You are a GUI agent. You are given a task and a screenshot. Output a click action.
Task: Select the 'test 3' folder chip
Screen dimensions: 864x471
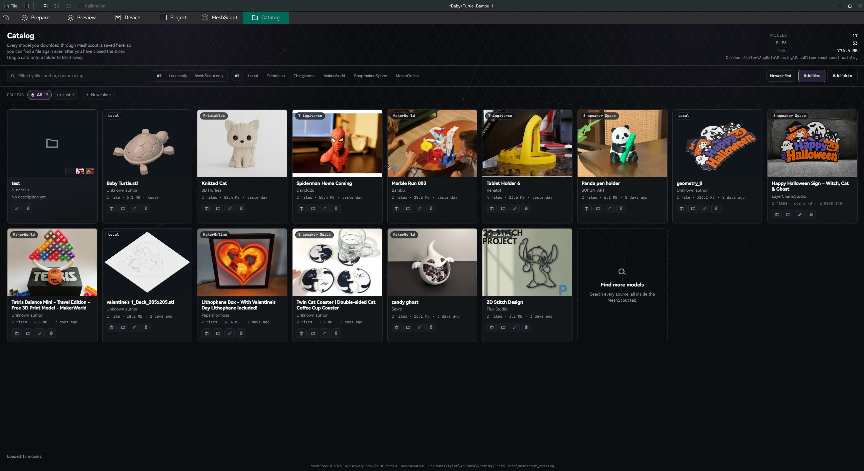[66, 95]
